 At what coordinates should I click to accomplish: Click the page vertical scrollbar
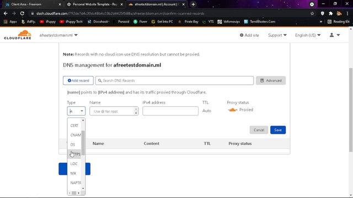(x=351, y=110)
